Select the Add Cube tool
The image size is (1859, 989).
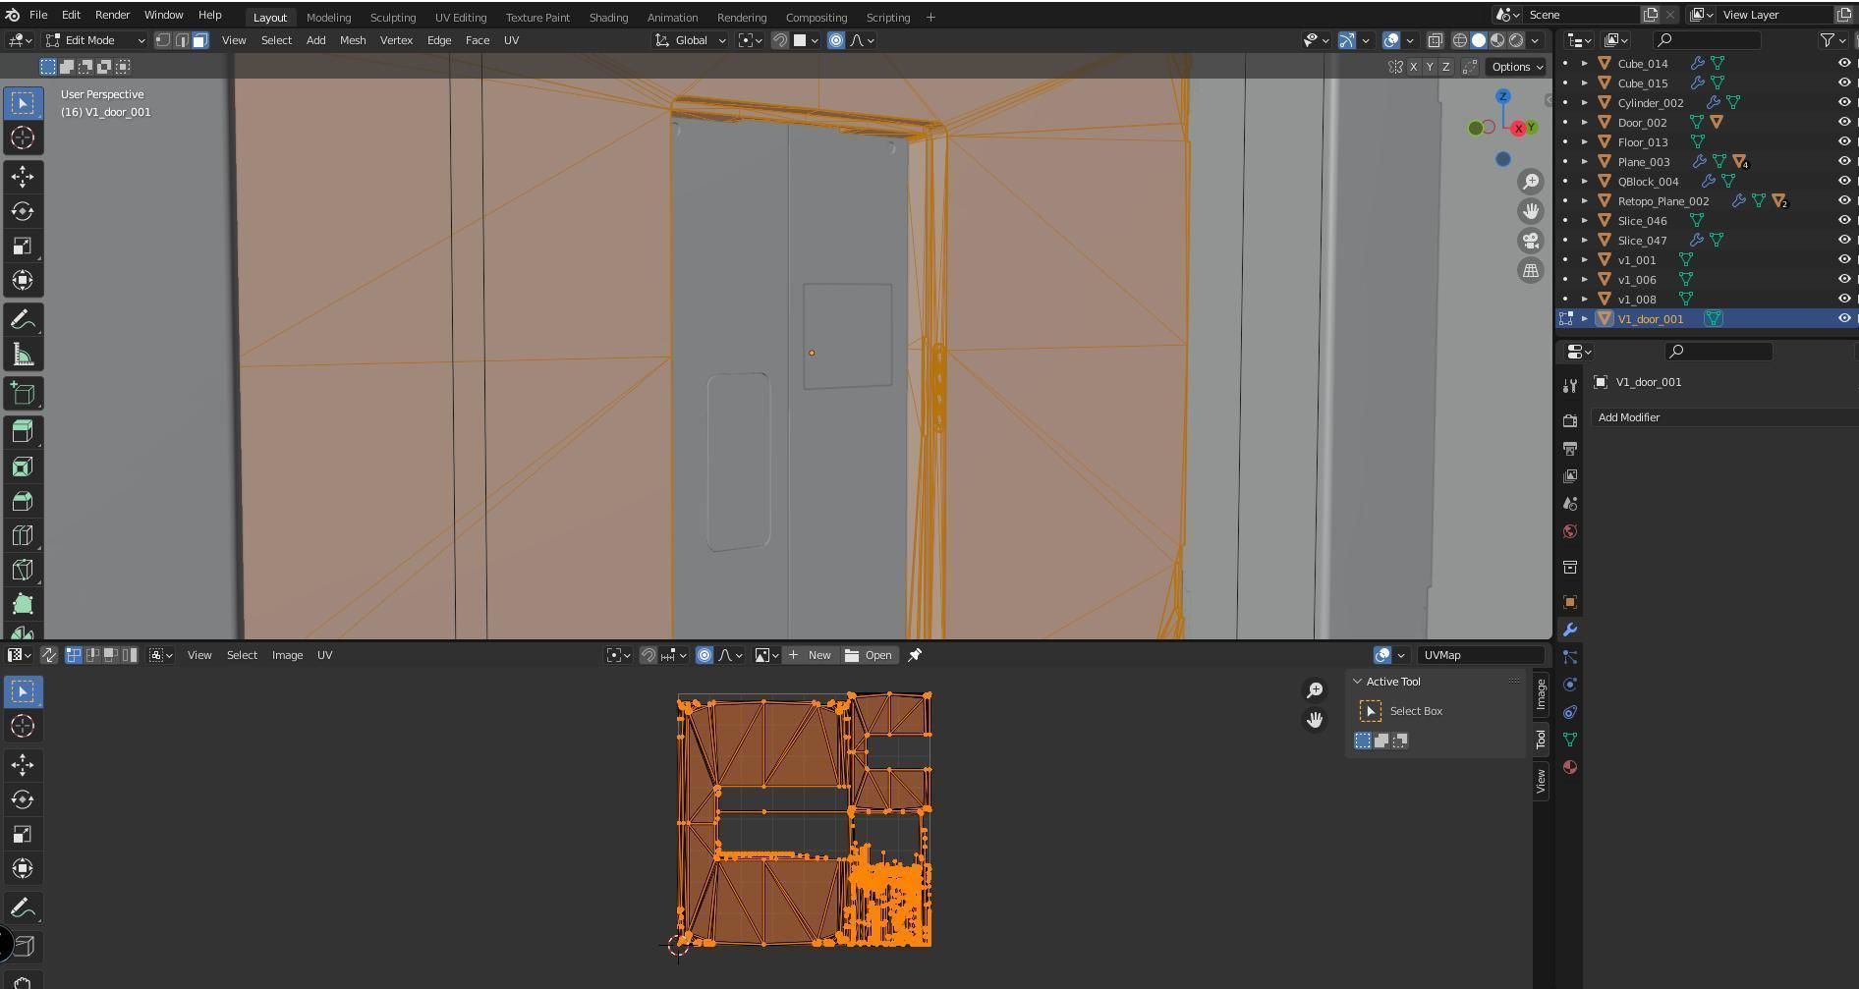pyautogui.click(x=23, y=394)
